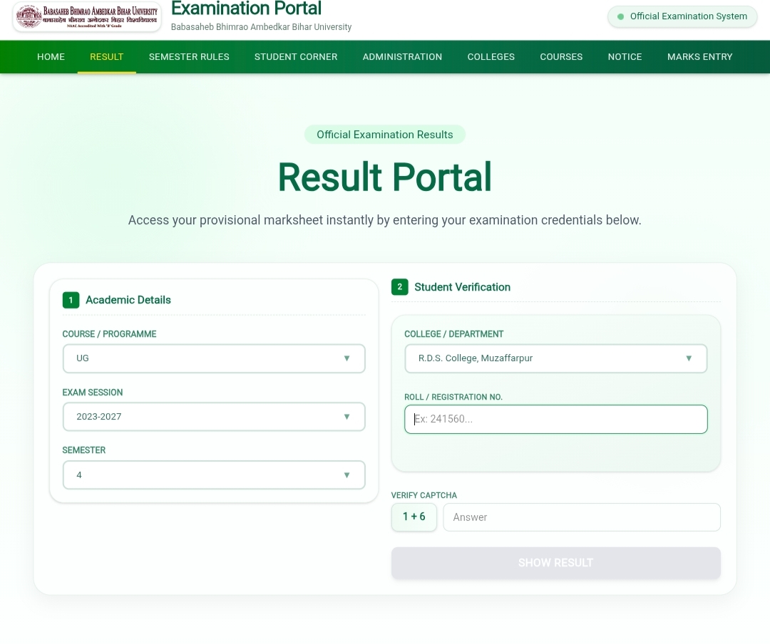
Task: Focus the Roll / Registration No. field
Action: pyautogui.click(x=556, y=419)
